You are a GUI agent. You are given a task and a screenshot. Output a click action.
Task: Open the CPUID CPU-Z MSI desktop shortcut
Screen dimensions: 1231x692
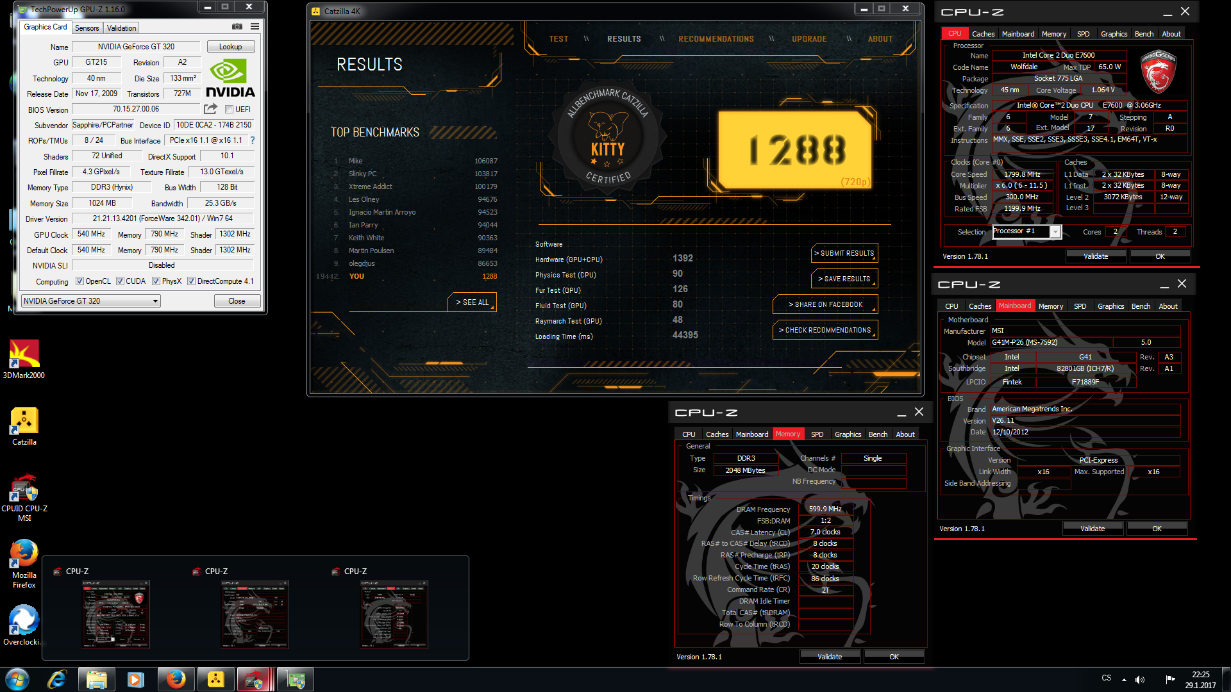point(24,498)
